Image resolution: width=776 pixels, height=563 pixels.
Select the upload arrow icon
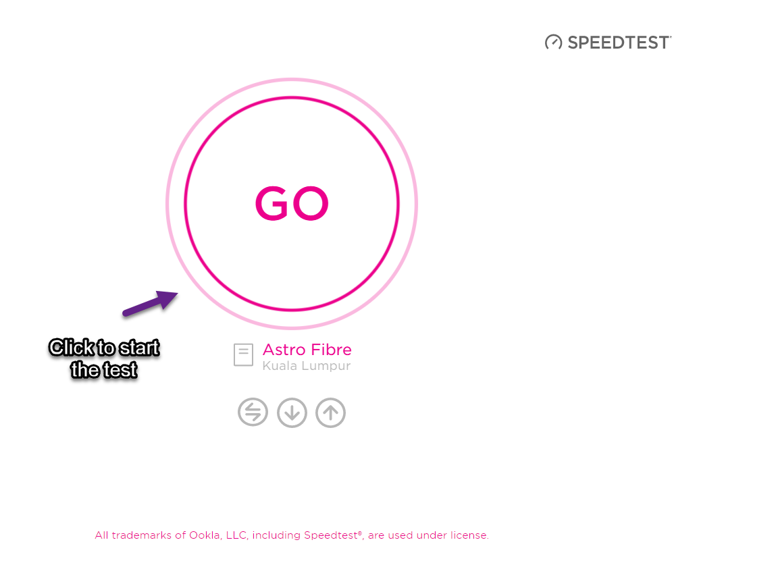[330, 412]
